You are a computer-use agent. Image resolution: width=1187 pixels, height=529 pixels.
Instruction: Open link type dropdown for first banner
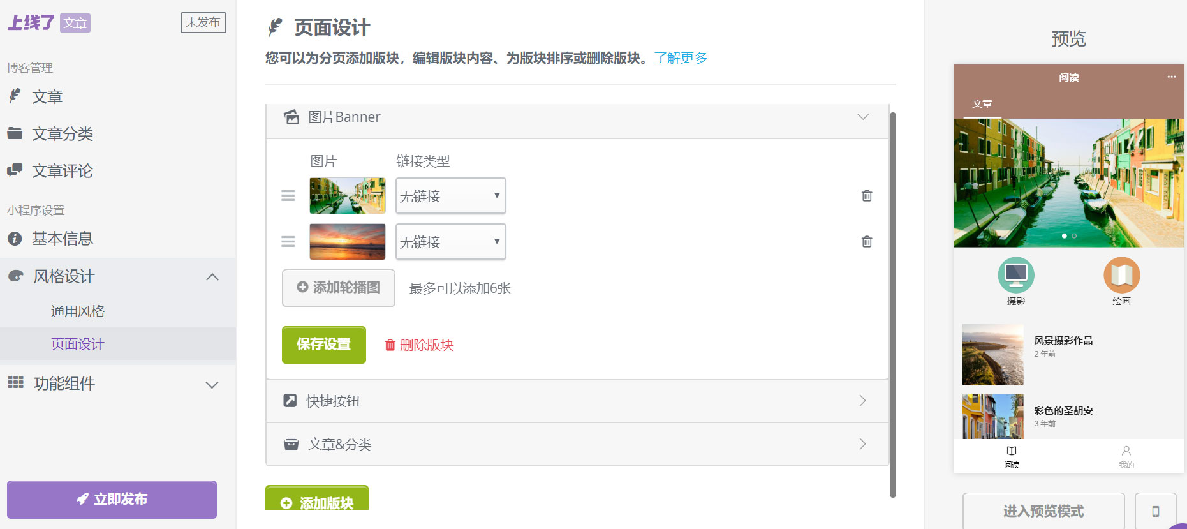point(450,196)
